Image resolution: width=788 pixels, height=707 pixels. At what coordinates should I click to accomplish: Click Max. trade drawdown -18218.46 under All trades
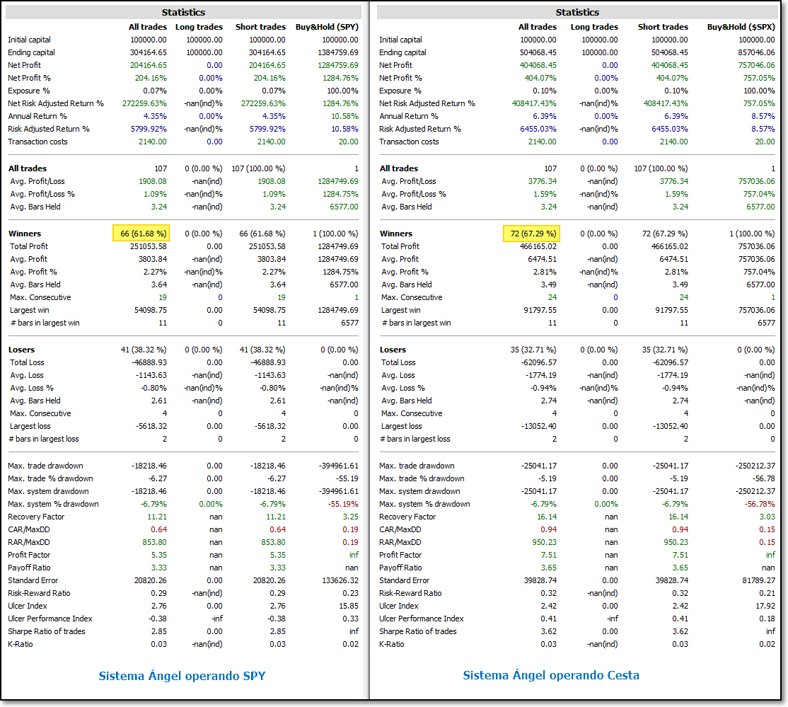149,466
